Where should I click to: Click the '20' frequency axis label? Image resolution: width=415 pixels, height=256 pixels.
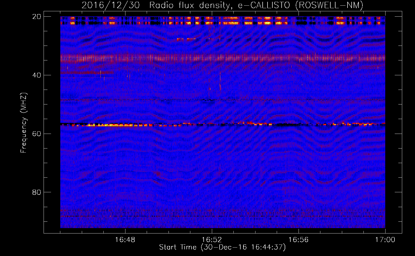pos(37,17)
